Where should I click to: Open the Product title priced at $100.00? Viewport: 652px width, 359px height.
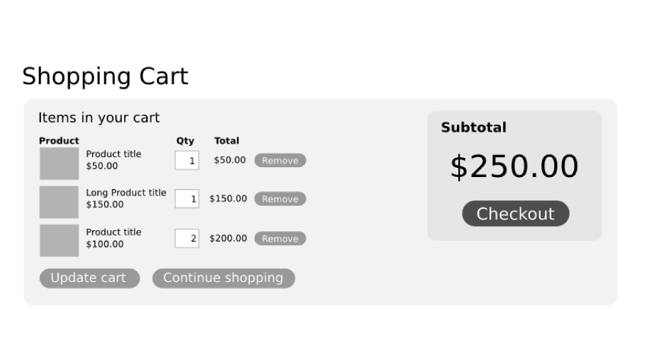pos(114,232)
